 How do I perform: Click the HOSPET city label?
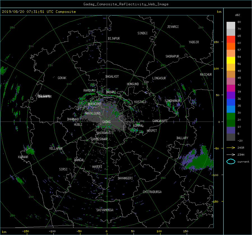coord(152,131)
